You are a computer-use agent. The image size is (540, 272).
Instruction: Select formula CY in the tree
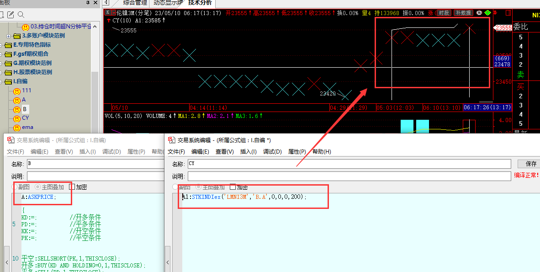tap(26, 118)
